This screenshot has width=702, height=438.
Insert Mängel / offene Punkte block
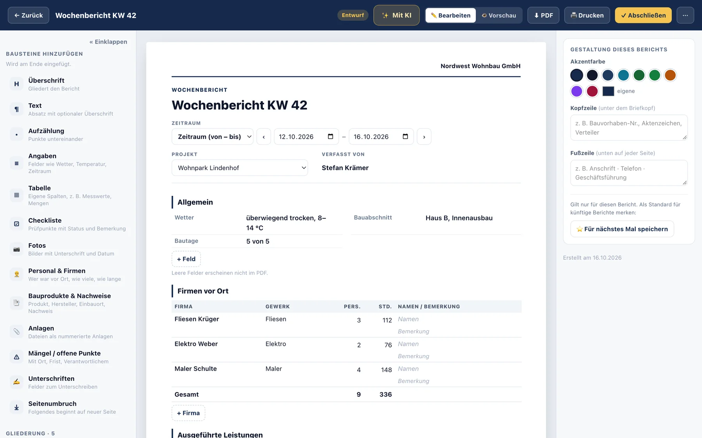pyautogui.click(x=68, y=357)
